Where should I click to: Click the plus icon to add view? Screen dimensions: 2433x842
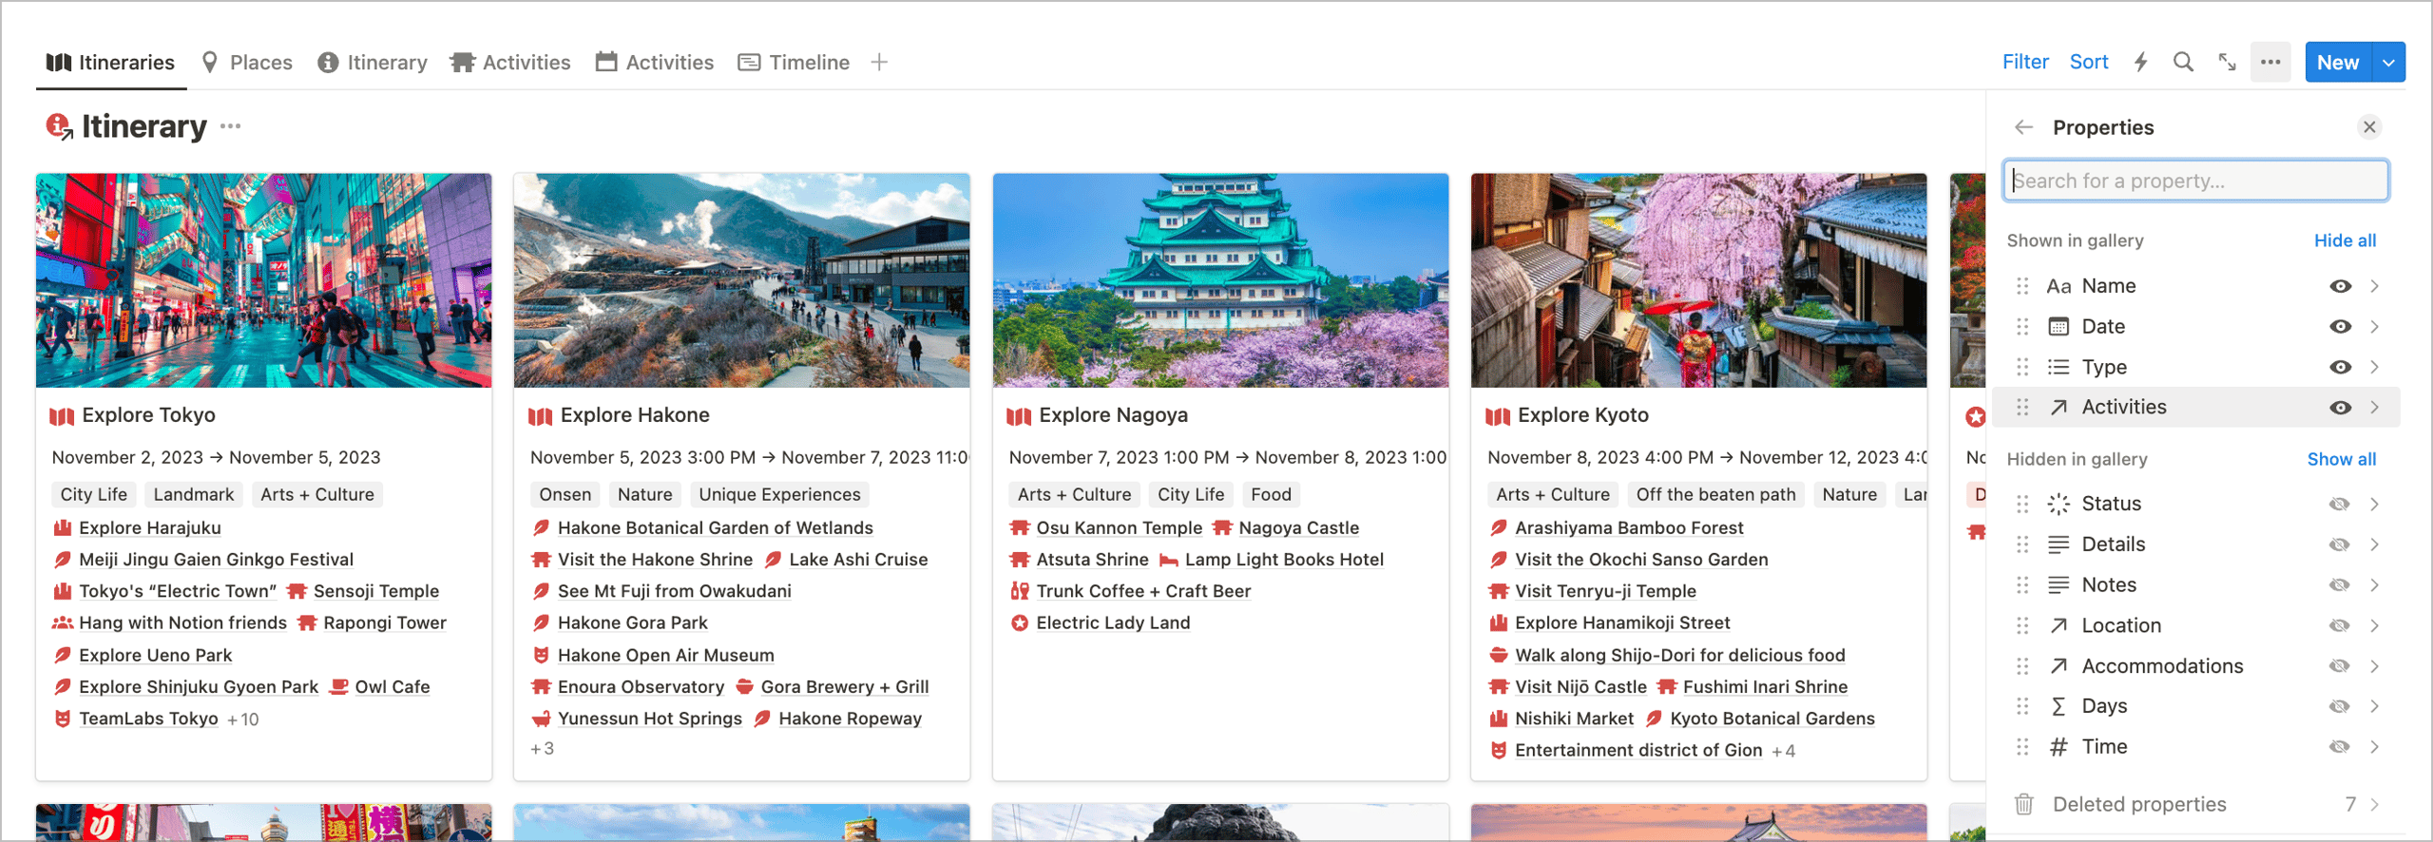point(879,63)
